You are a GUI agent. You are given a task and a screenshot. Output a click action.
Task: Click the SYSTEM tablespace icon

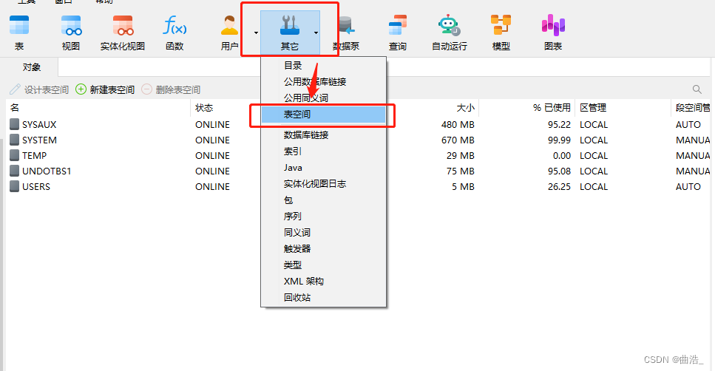click(x=15, y=140)
